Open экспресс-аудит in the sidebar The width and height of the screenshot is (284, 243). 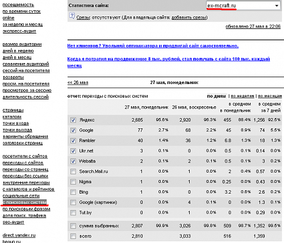[x=19, y=31]
